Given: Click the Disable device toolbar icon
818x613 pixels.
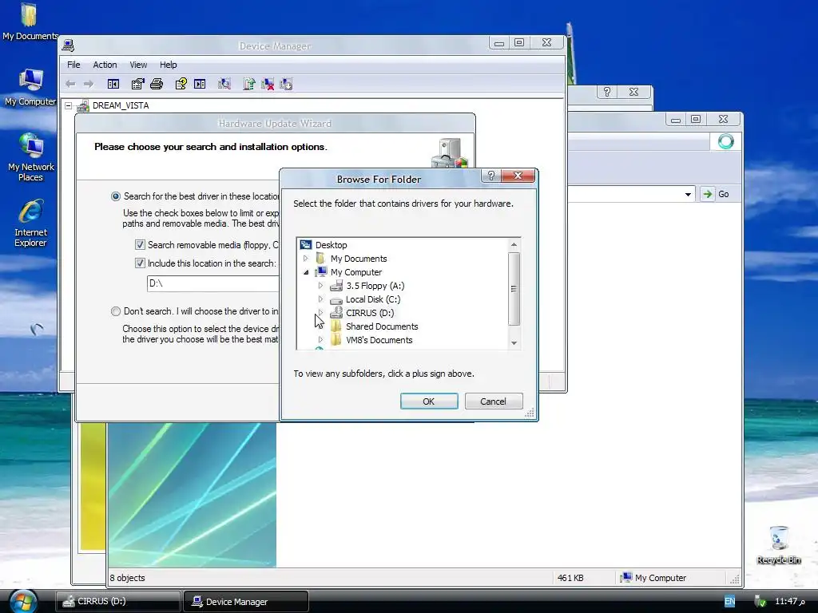Looking at the screenshot, I should (x=286, y=84).
